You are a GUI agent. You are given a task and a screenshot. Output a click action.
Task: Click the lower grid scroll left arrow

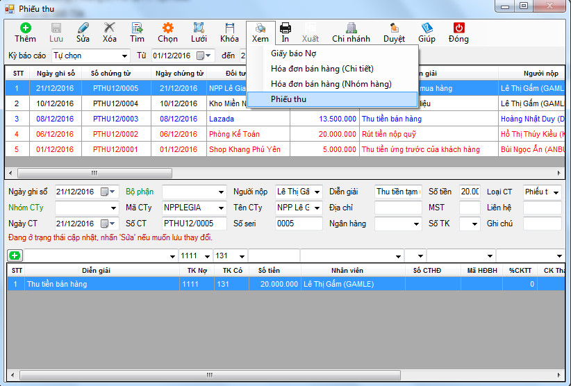pos(13,375)
